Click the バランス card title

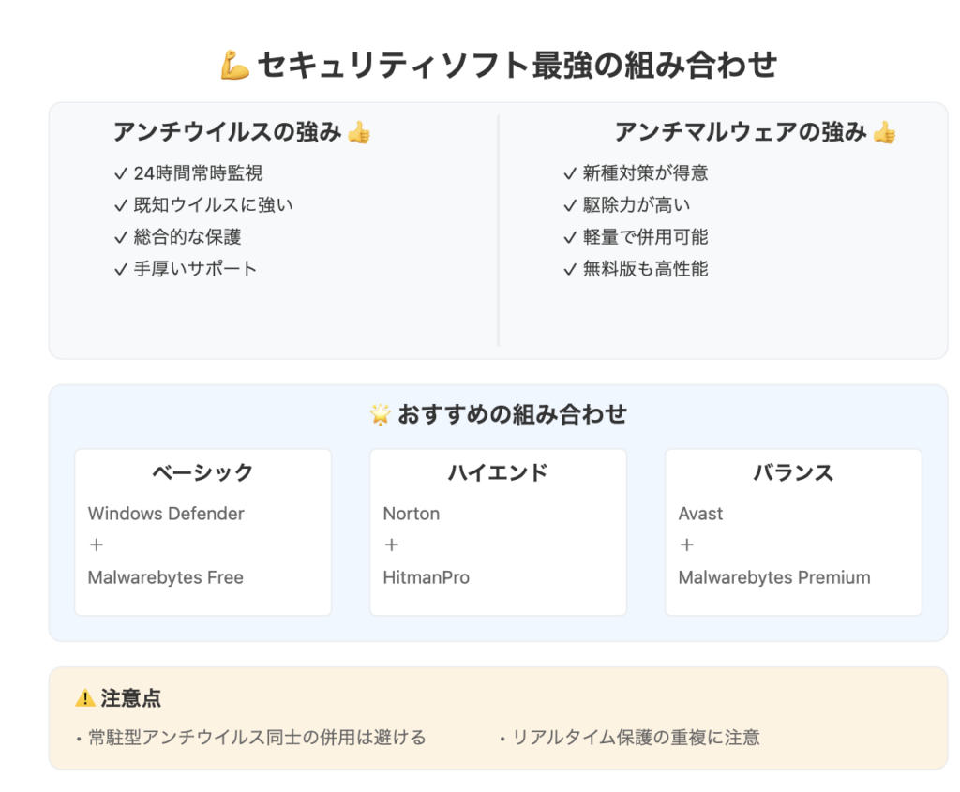click(793, 472)
